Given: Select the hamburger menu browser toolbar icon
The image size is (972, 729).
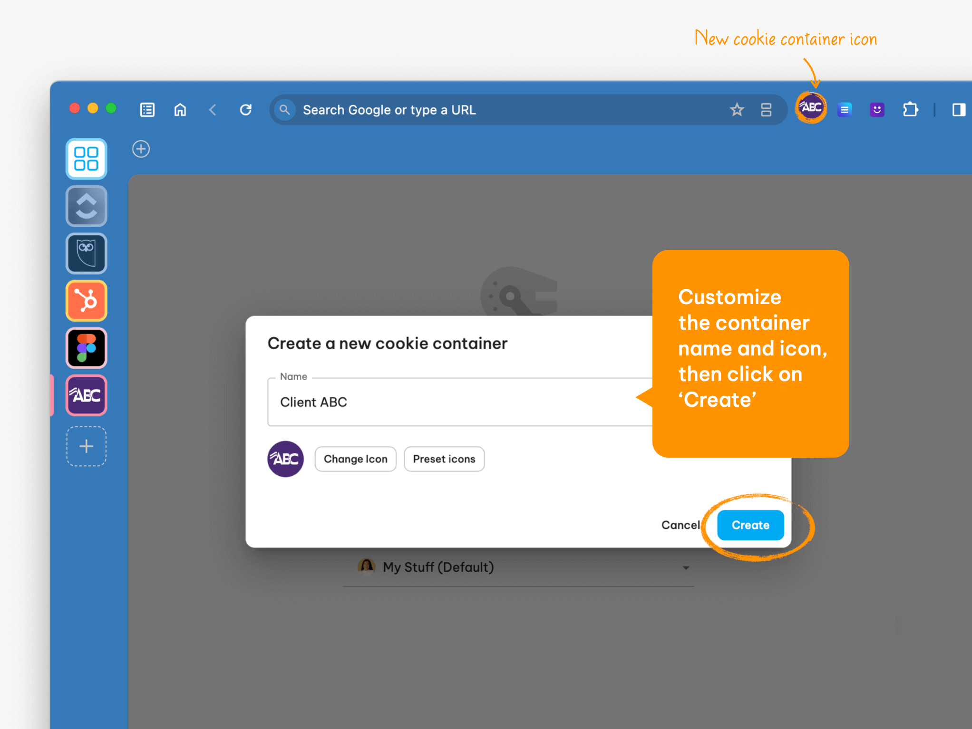Looking at the screenshot, I should click(843, 109).
